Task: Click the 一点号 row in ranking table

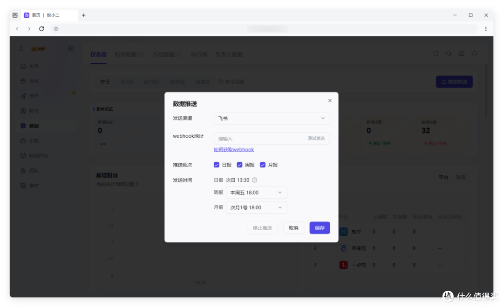Action: (387, 265)
